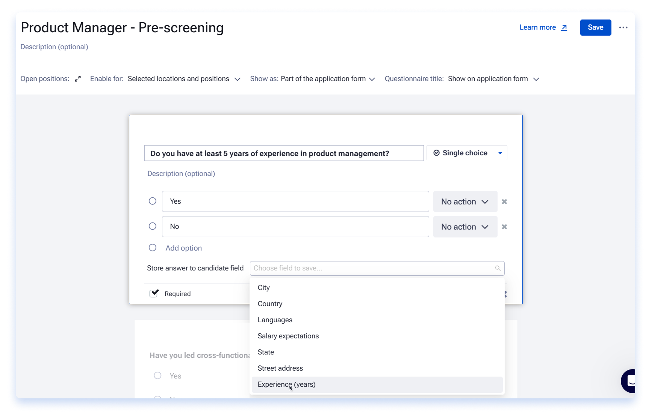Expand the Open positions list icon
Viewport: 646px width, 413px height.
click(x=78, y=79)
